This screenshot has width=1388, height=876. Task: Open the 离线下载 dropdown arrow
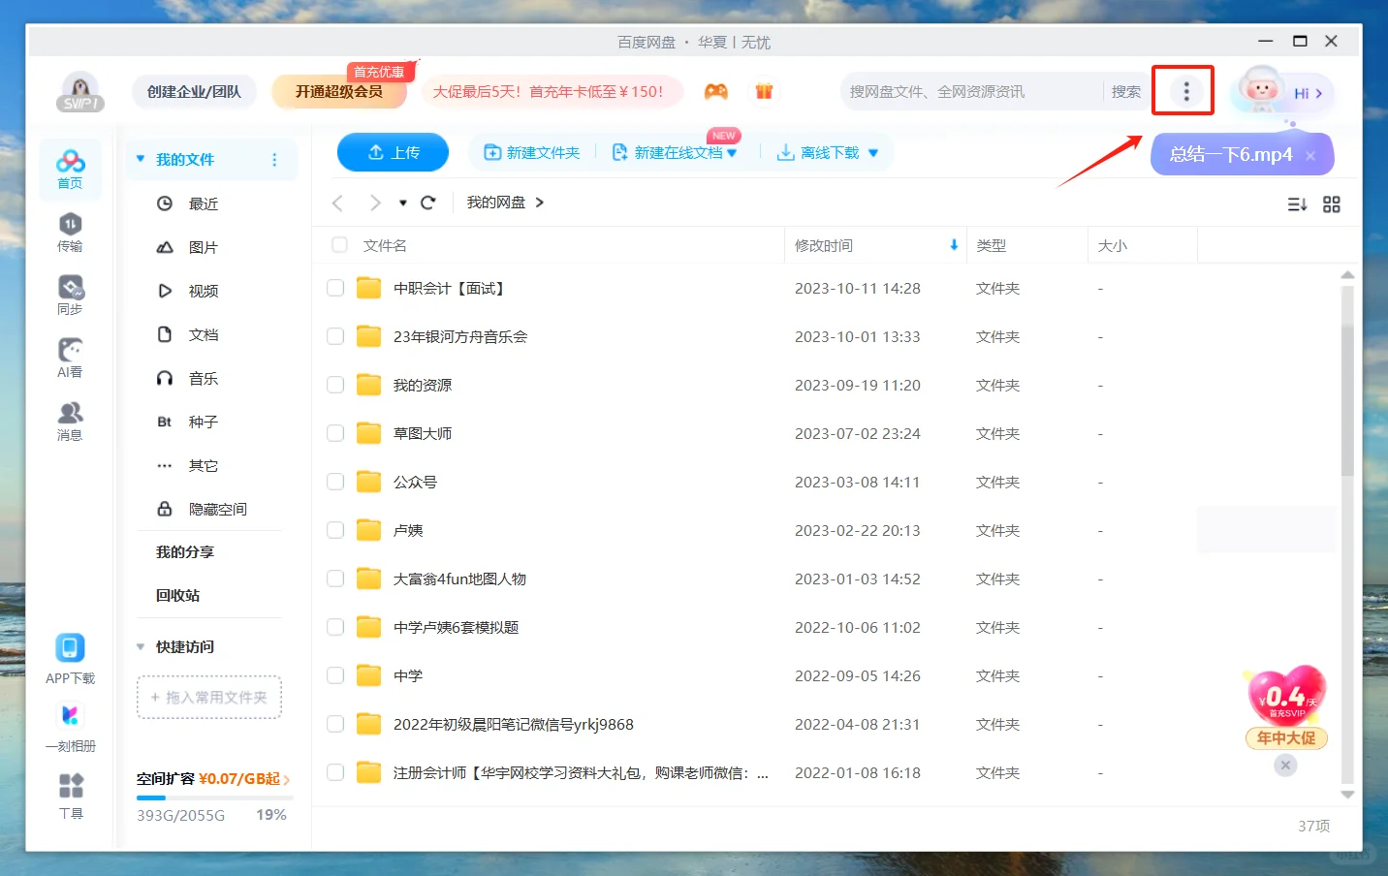pos(873,152)
